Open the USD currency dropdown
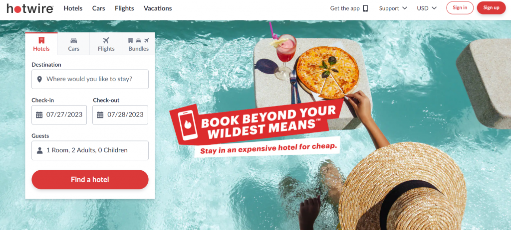The image size is (511, 230). (x=427, y=8)
